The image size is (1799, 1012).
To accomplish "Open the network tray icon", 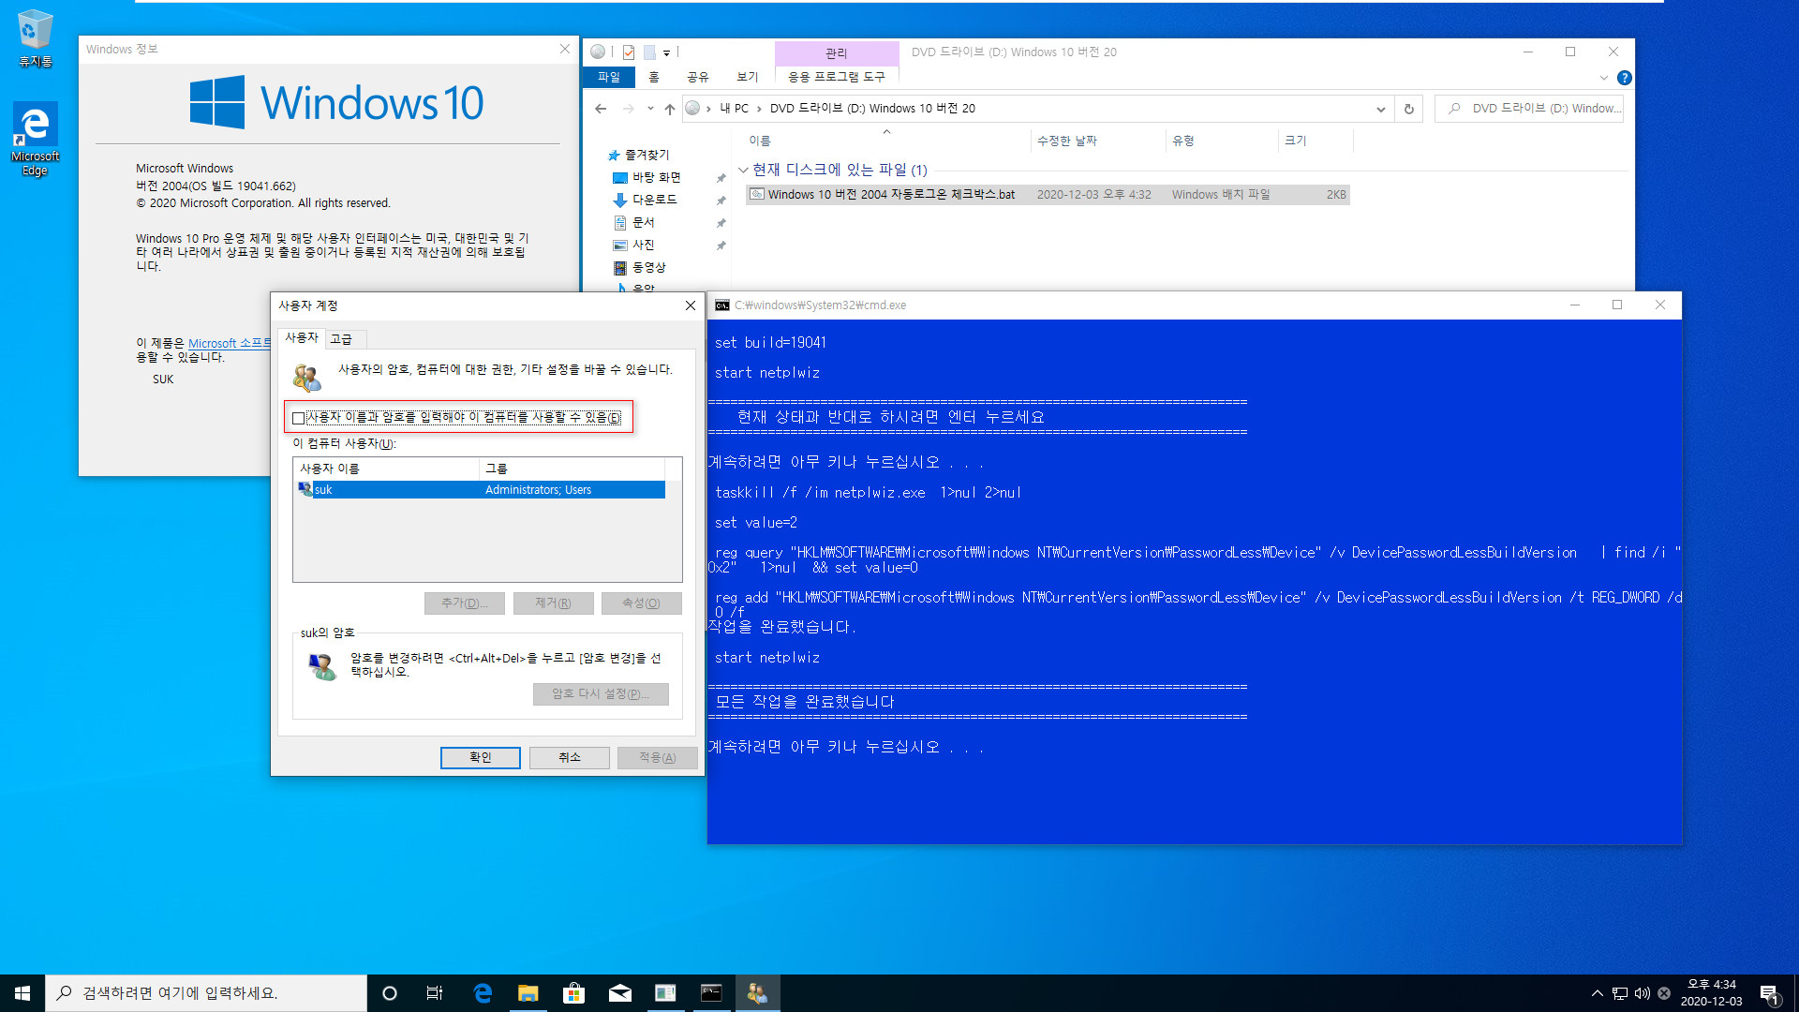I will (1620, 993).
